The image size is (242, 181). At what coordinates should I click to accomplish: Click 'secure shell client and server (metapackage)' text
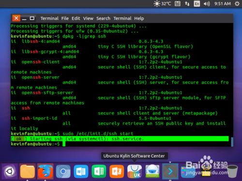[x=158, y=113]
